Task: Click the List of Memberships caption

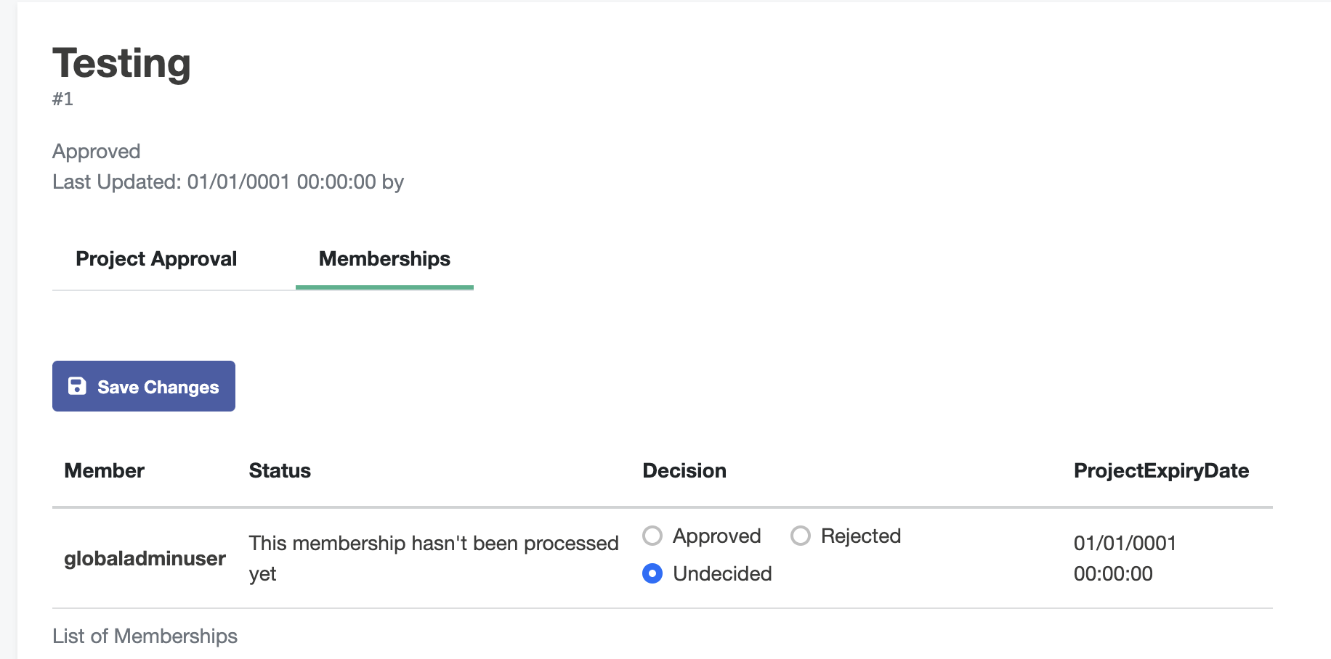Action: click(x=145, y=636)
